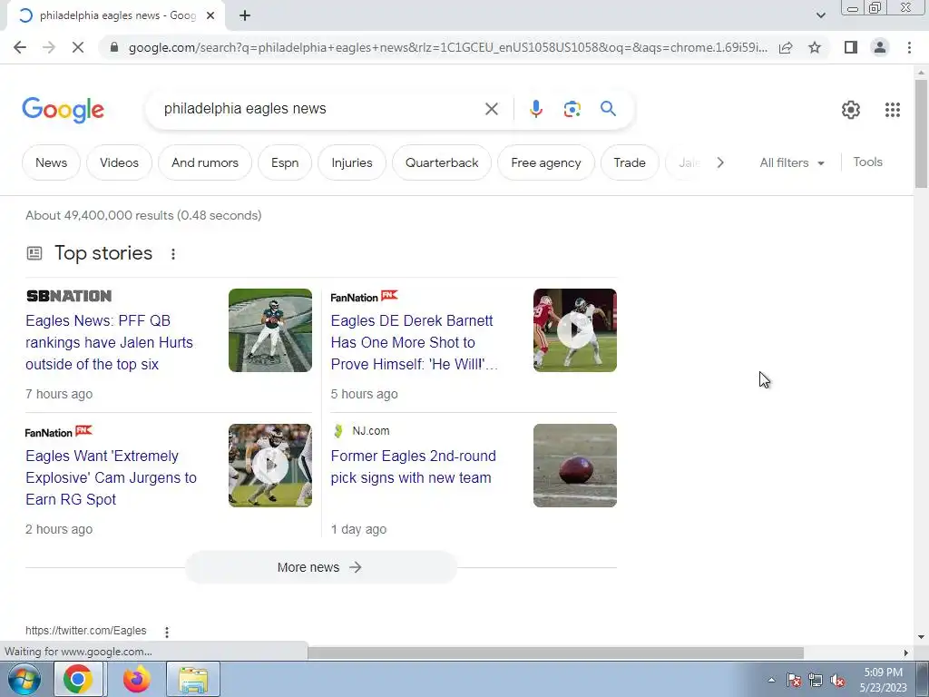Open Google quick settings gear
Viewport: 929px width, 697px height.
point(851,110)
